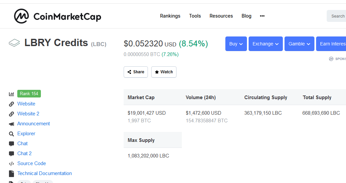
Task: Open the Tools menu item
Action: pos(195,16)
